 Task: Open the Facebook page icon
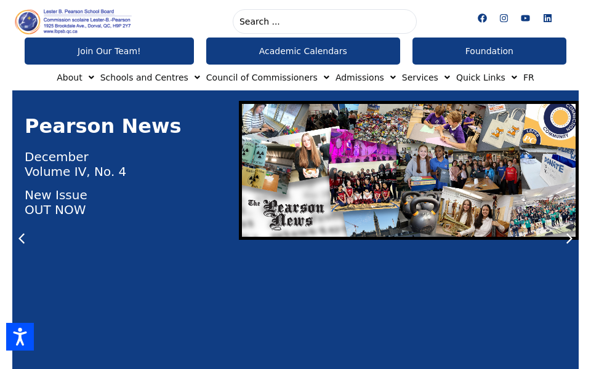pyautogui.click(x=482, y=18)
